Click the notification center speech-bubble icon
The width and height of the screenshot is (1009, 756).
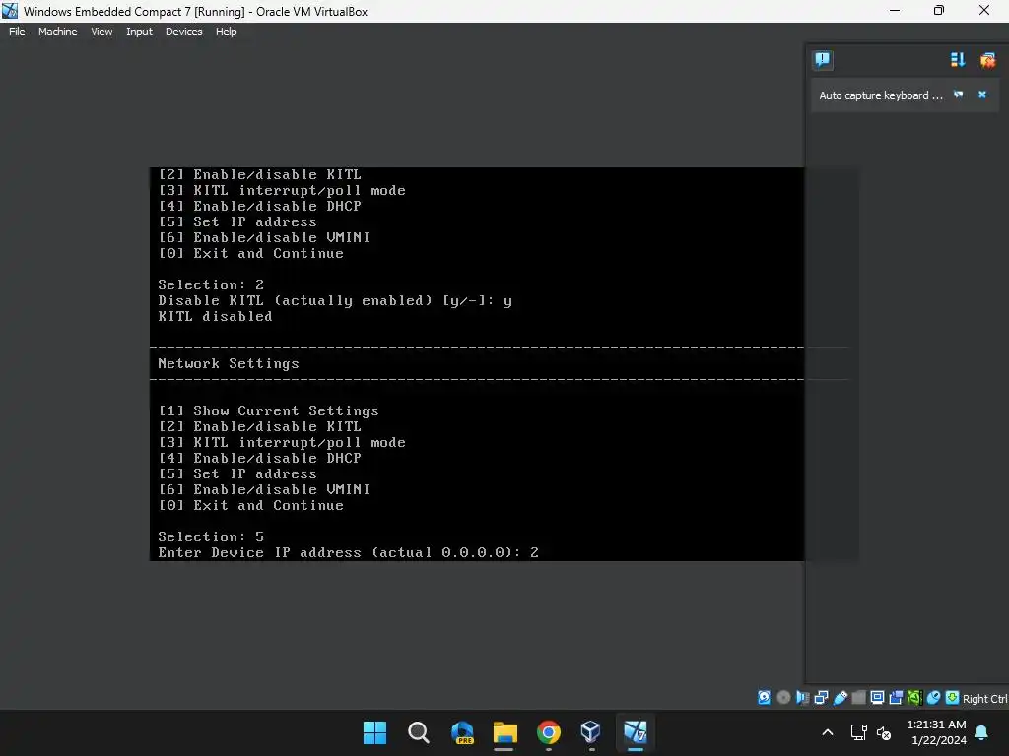[822, 60]
